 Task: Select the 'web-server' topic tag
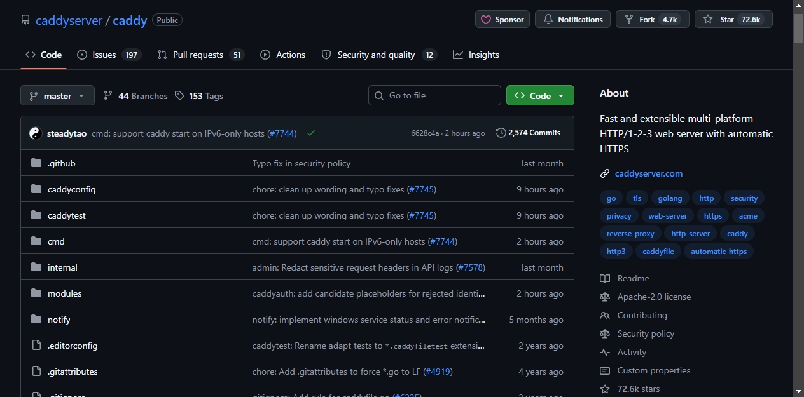(x=668, y=216)
